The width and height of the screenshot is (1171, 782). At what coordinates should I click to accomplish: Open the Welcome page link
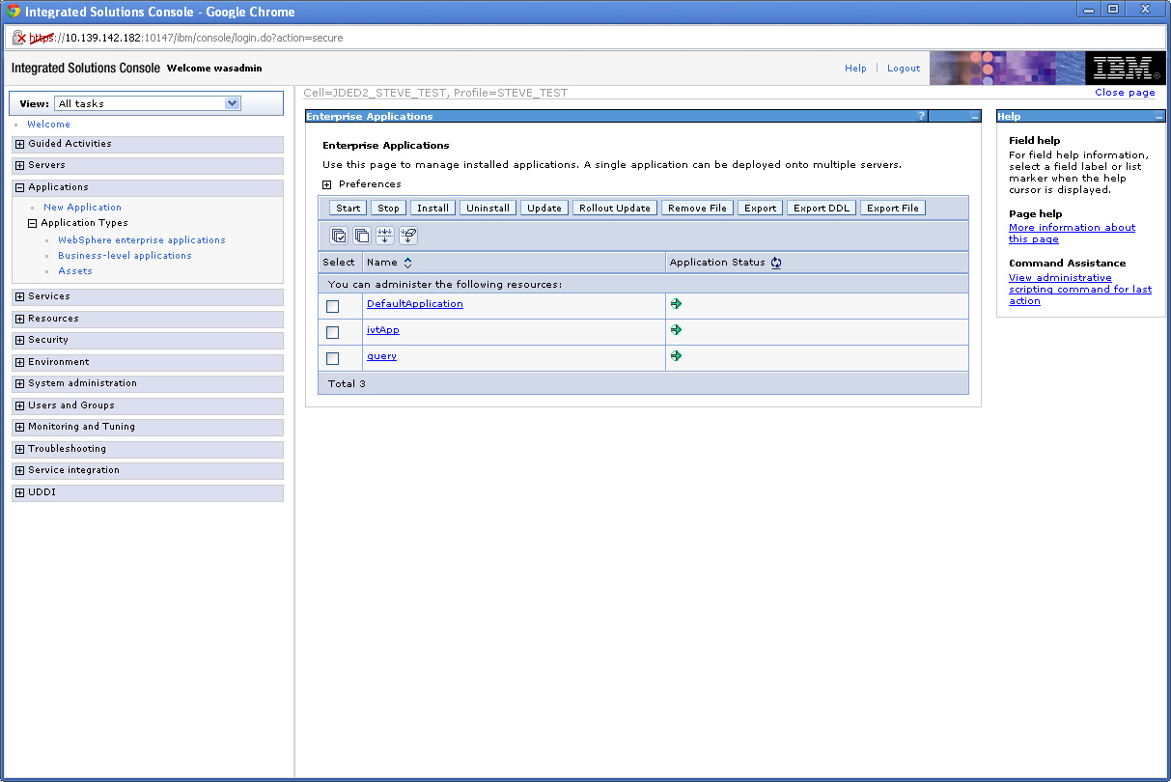pyautogui.click(x=48, y=125)
